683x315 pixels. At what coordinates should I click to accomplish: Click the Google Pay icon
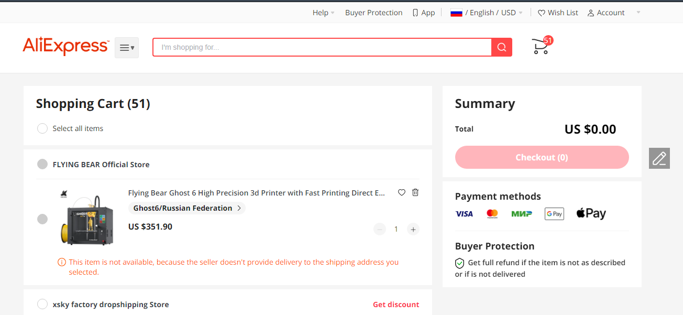(x=554, y=214)
